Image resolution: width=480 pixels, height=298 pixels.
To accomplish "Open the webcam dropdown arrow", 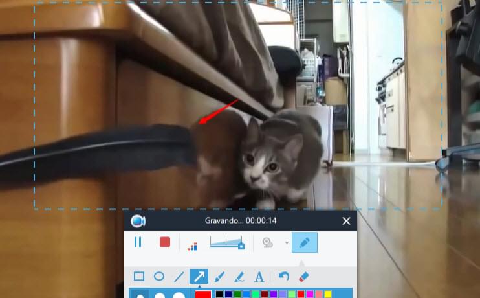I will click(x=287, y=243).
